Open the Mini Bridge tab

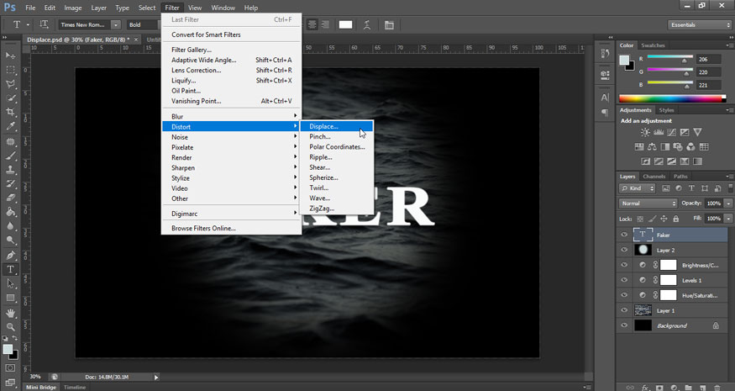41,388
